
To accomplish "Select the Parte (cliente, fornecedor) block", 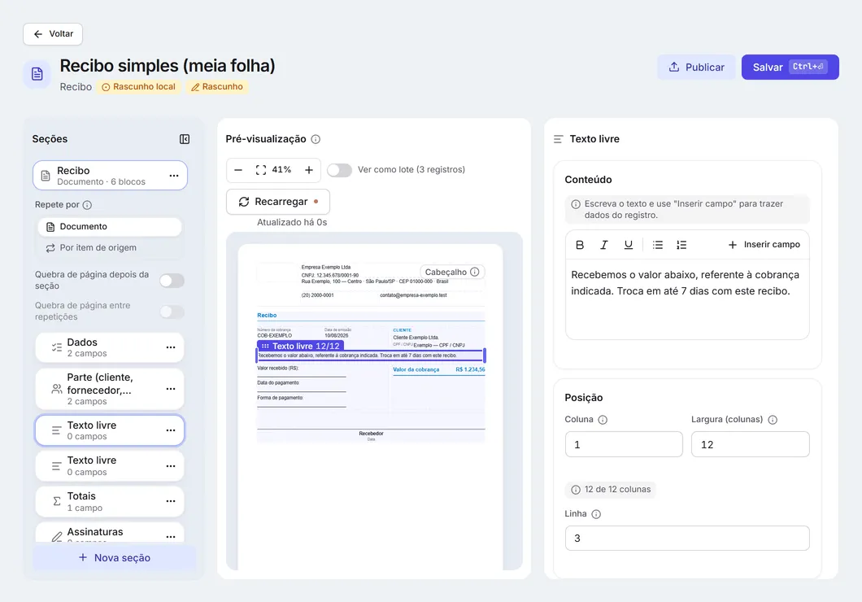I will (x=110, y=389).
